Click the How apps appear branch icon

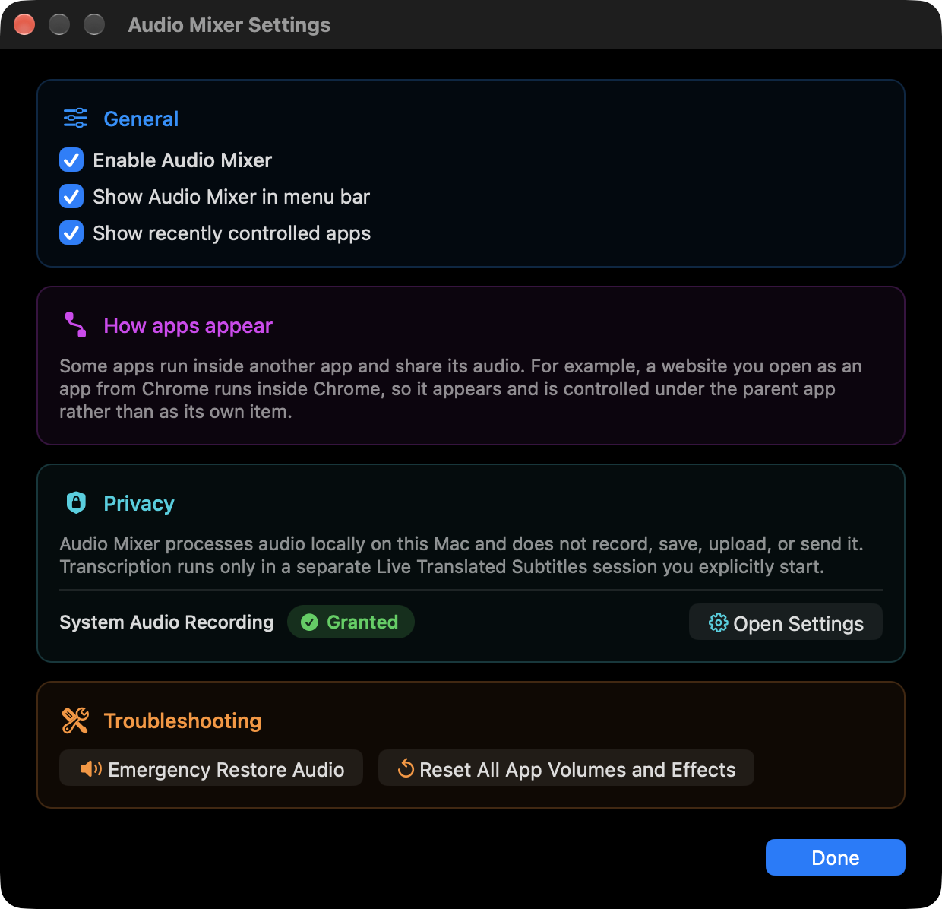point(75,325)
